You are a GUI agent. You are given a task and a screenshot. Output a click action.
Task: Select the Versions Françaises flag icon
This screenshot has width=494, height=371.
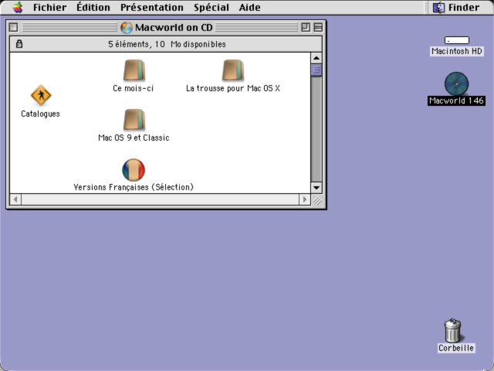click(x=134, y=170)
